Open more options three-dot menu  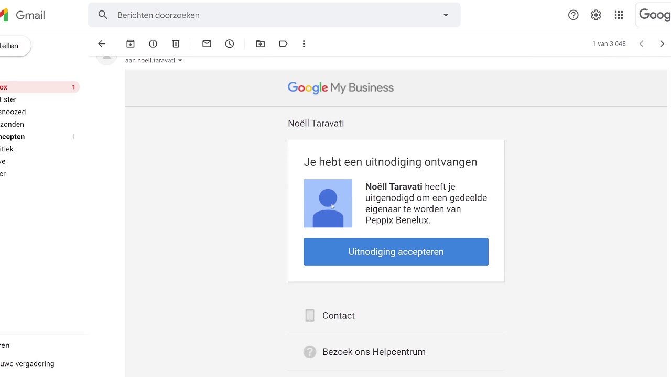pos(304,44)
